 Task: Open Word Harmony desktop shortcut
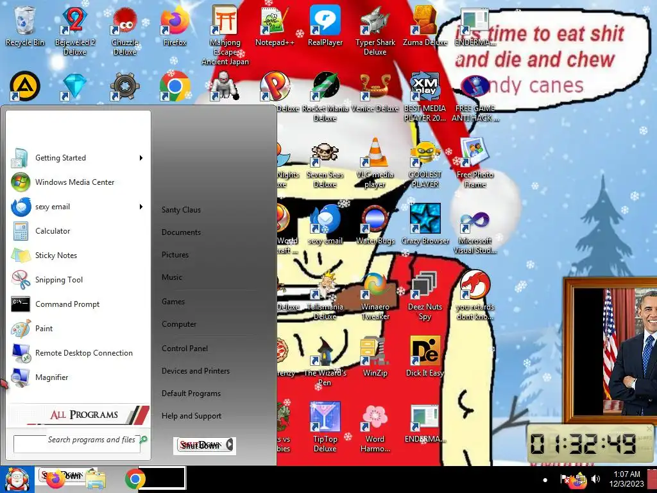pos(375,427)
